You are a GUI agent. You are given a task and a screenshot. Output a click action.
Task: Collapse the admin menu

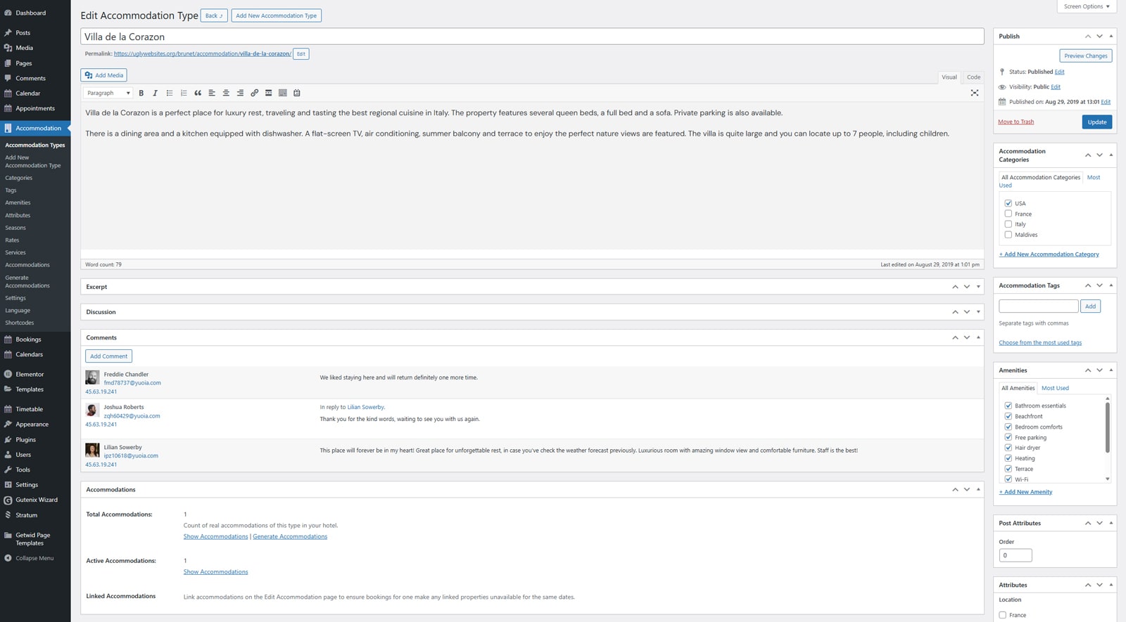click(x=35, y=558)
